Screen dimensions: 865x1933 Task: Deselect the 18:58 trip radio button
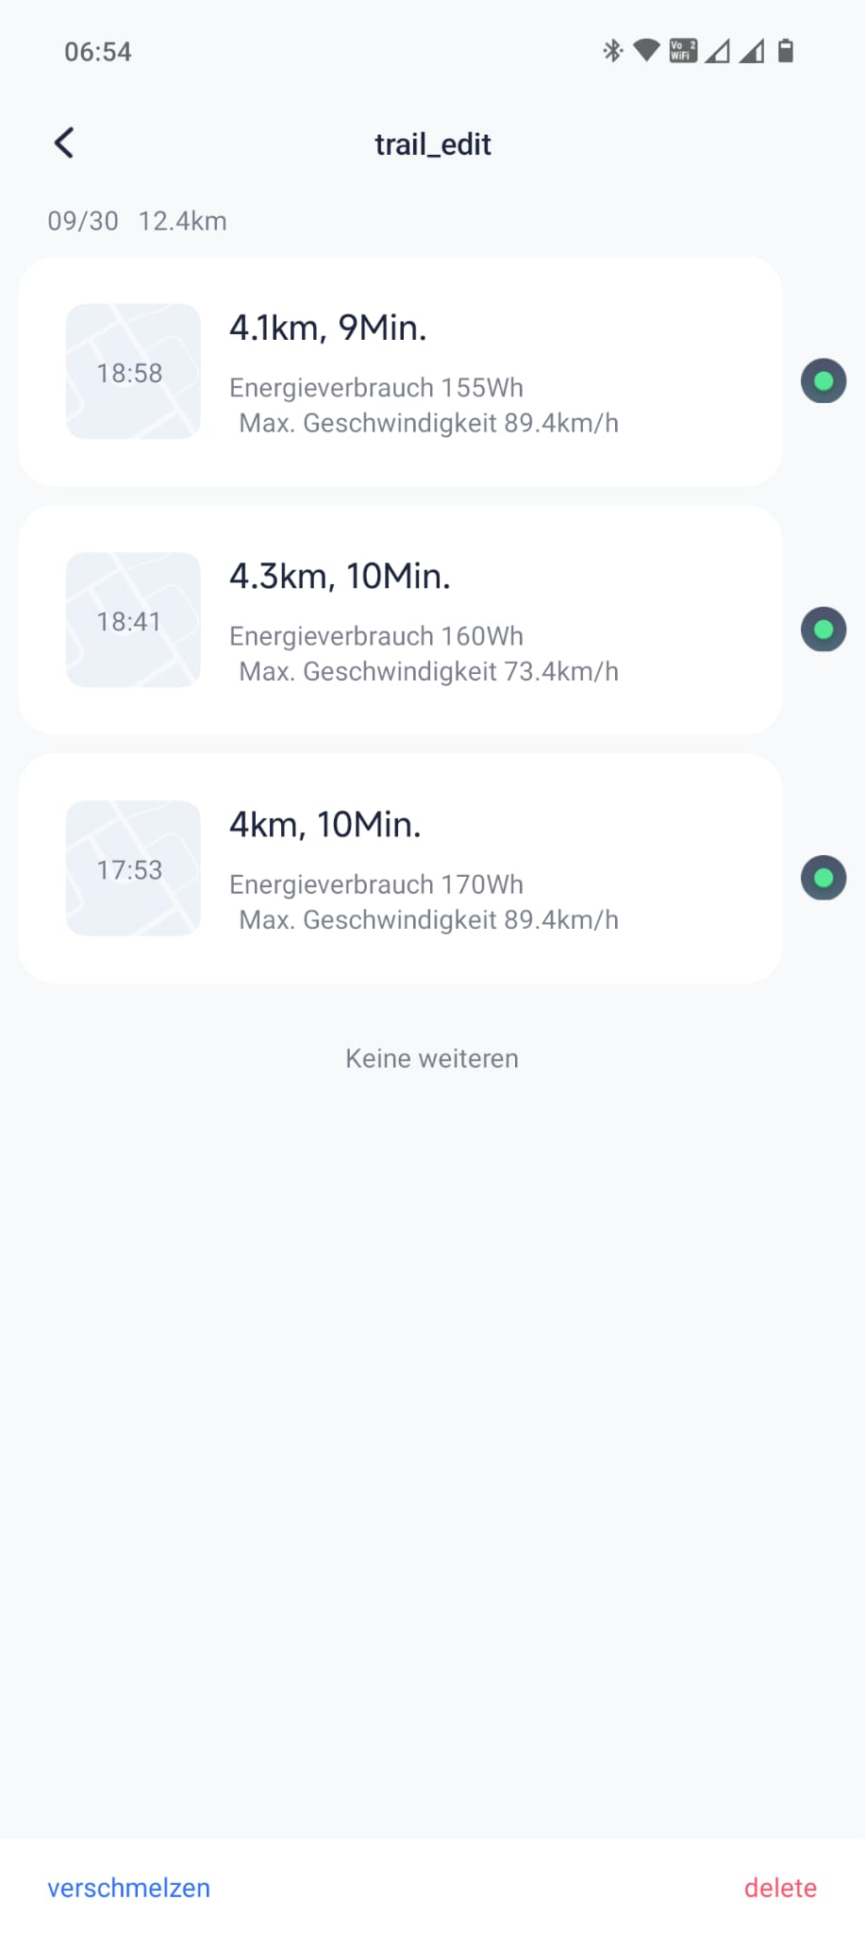pyautogui.click(x=823, y=381)
